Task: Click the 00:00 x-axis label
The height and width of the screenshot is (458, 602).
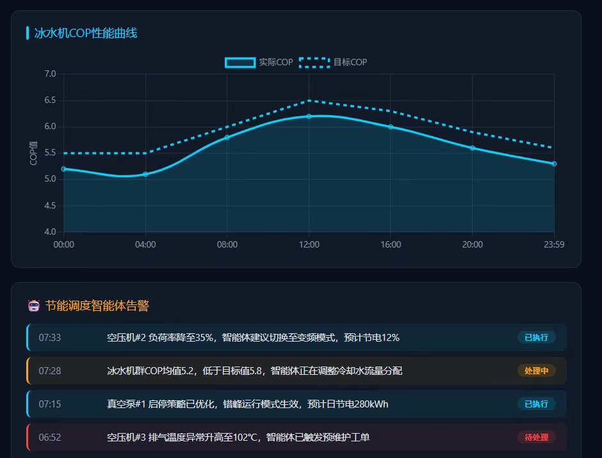Action: [64, 245]
